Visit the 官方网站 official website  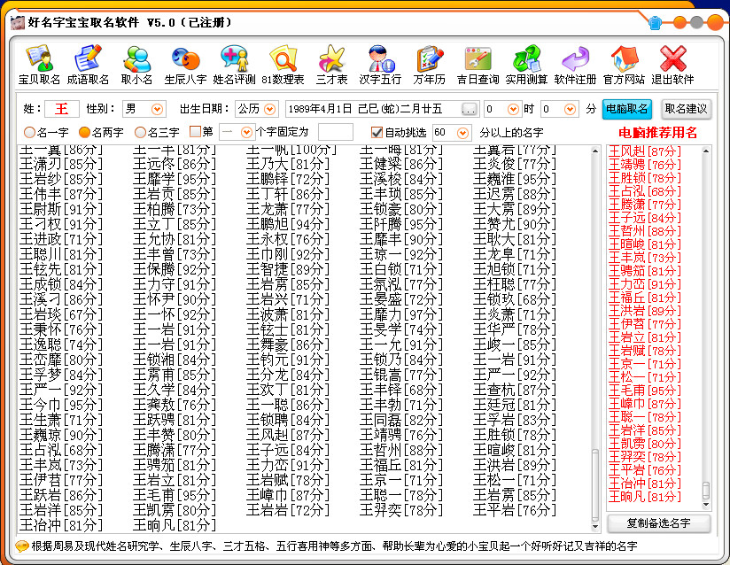click(624, 63)
